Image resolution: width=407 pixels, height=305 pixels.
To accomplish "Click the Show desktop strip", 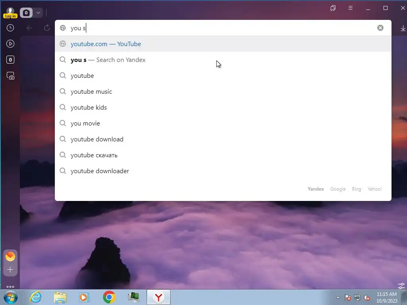I will 404,297.
